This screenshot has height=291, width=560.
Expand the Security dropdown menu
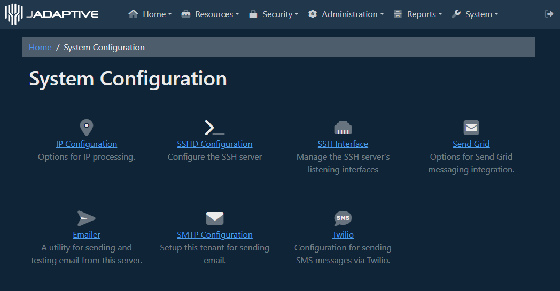tap(274, 14)
